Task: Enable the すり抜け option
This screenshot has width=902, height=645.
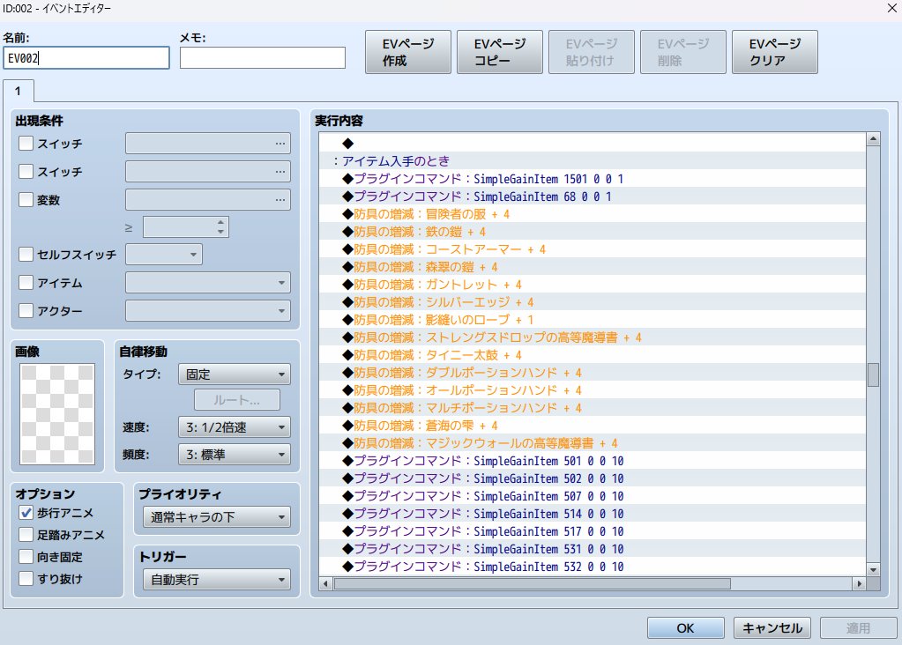Action: tap(26, 578)
